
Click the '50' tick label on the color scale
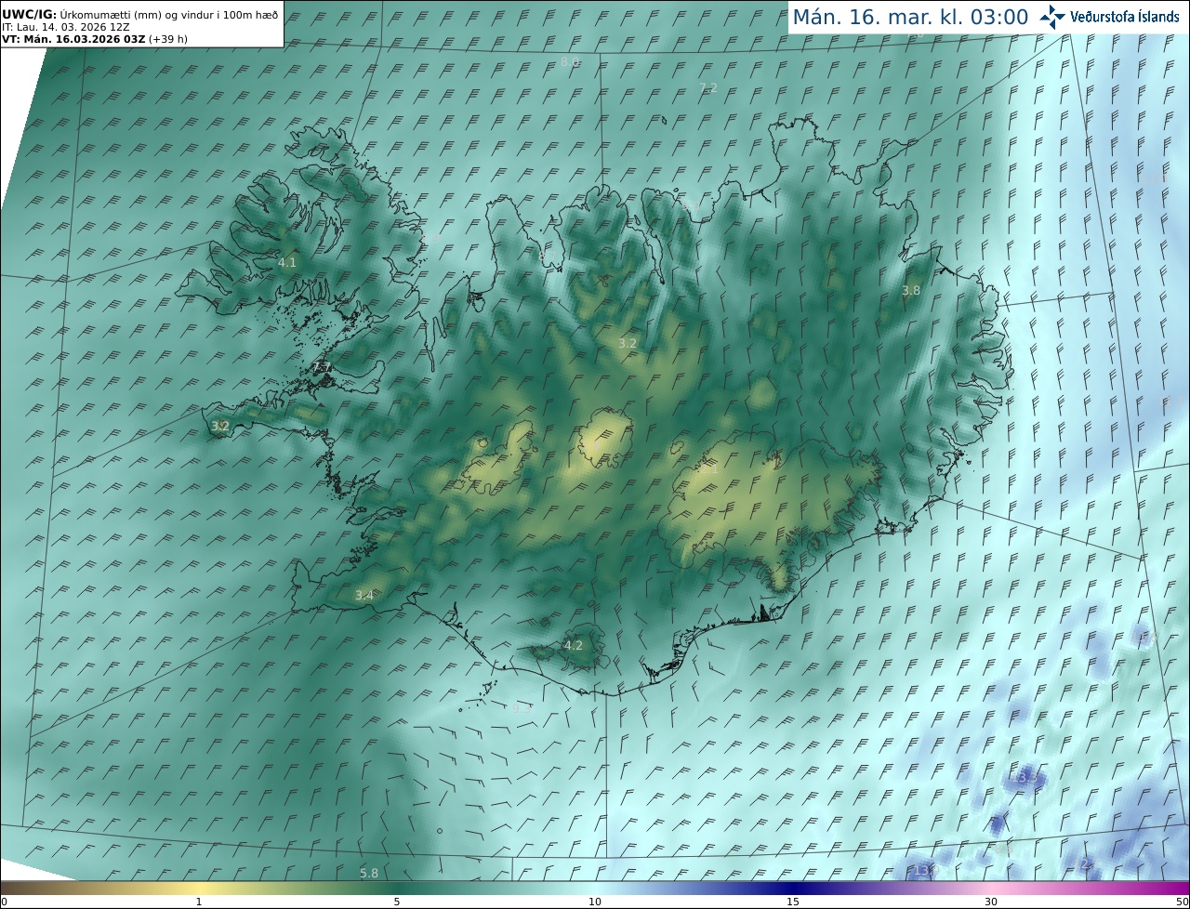[1182, 902]
